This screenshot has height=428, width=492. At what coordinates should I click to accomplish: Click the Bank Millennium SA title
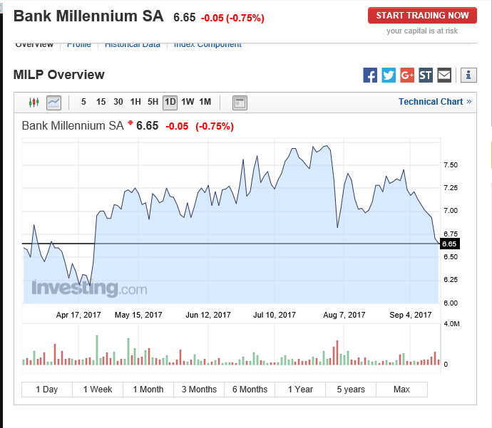point(88,16)
